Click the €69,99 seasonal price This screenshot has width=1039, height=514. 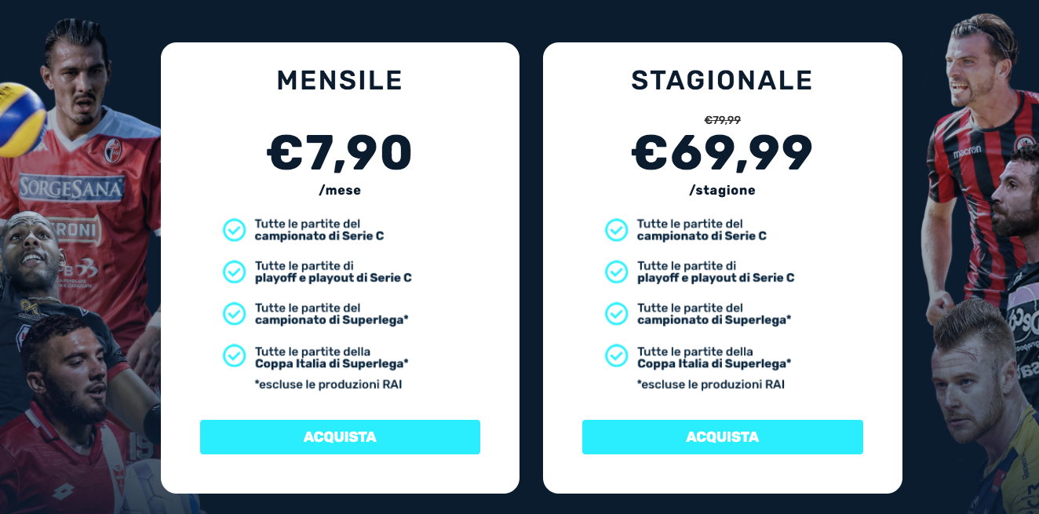(722, 152)
